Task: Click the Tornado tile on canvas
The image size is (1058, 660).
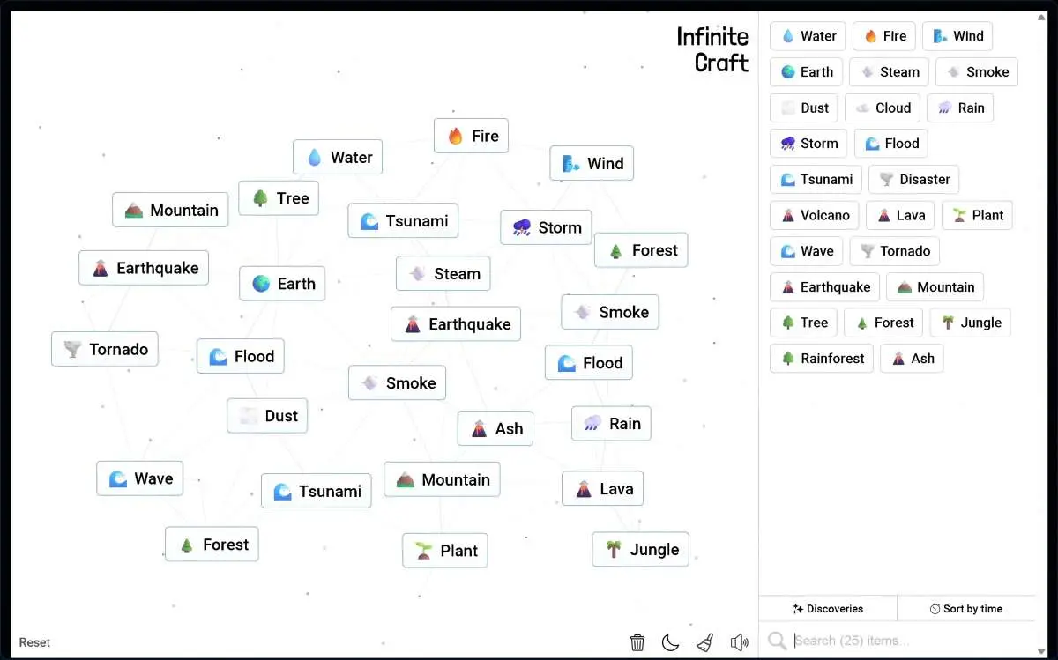Action: point(105,350)
